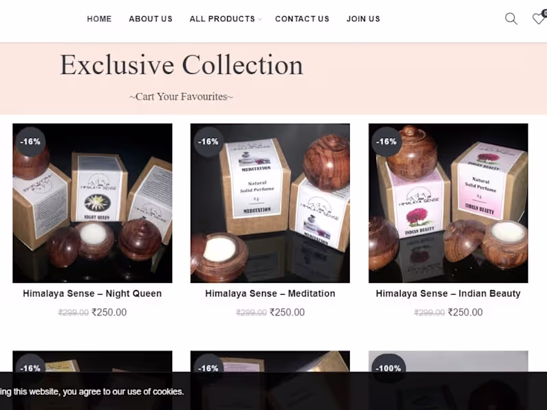Open the About Us page

click(150, 19)
